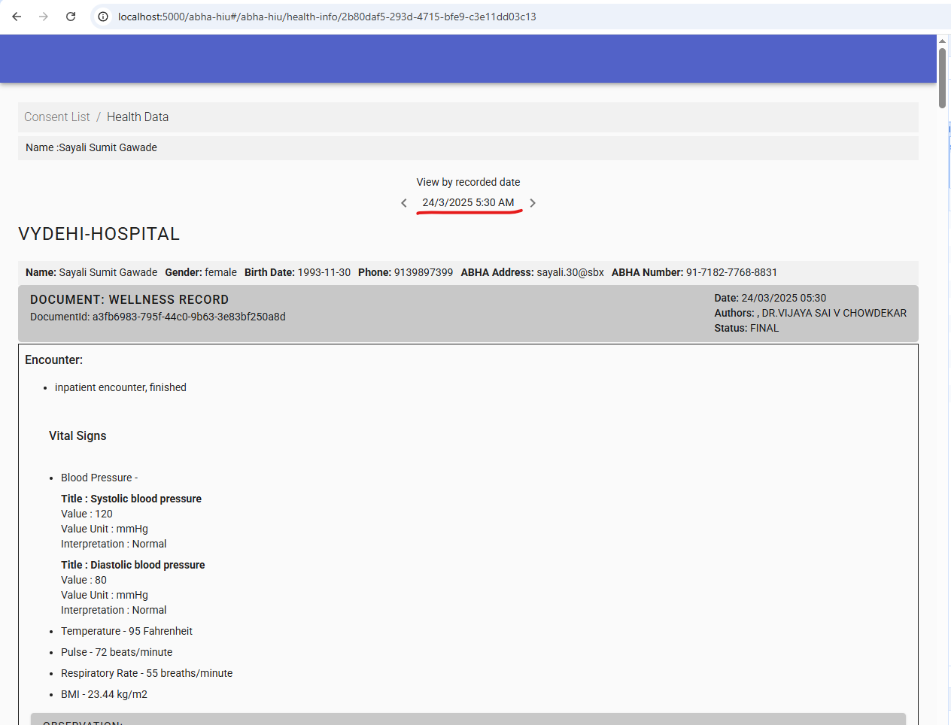Click the Vital Signs section heading
This screenshot has width=951, height=725.
coord(77,436)
